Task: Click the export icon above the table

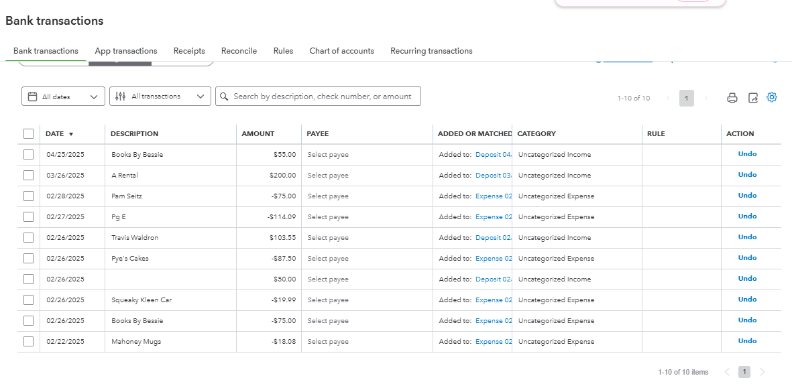Action: [752, 98]
